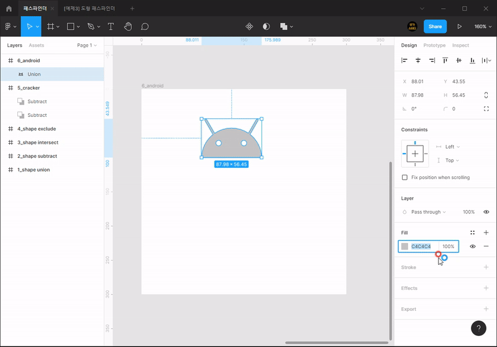Align vertical centers

tap(458, 60)
